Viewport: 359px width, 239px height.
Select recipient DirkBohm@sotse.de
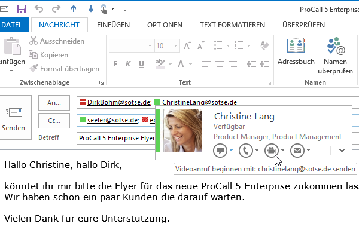(118, 102)
